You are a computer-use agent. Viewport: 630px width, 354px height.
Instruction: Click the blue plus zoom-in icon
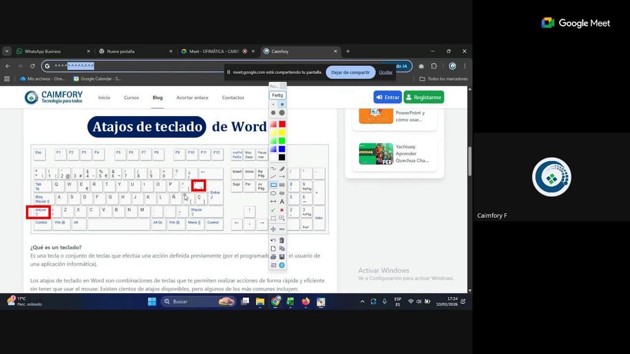273,229
